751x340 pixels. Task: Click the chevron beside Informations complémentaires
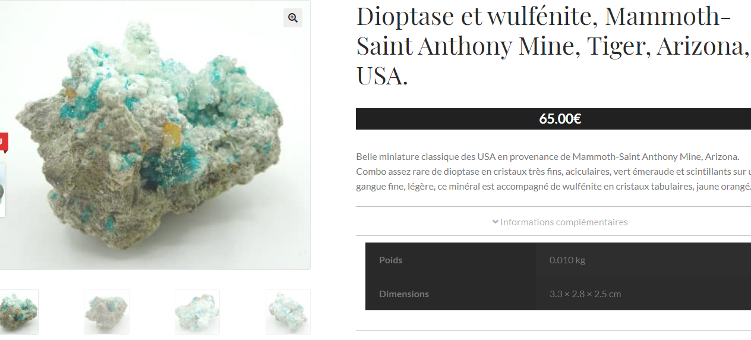click(x=495, y=222)
